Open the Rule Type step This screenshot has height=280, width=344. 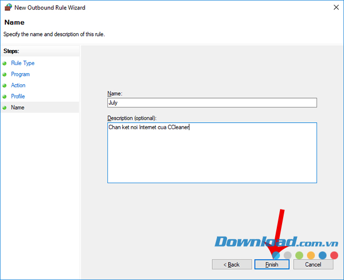click(23, 63)
